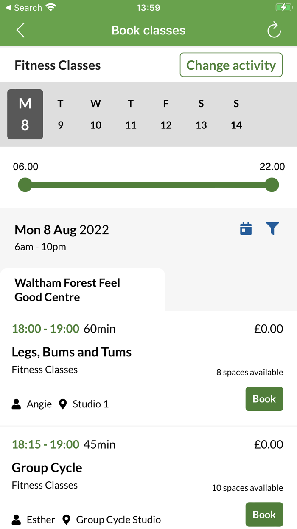297x529 pixels.
Task: Open the calendar date picker icon
Action: coord(246,229)
